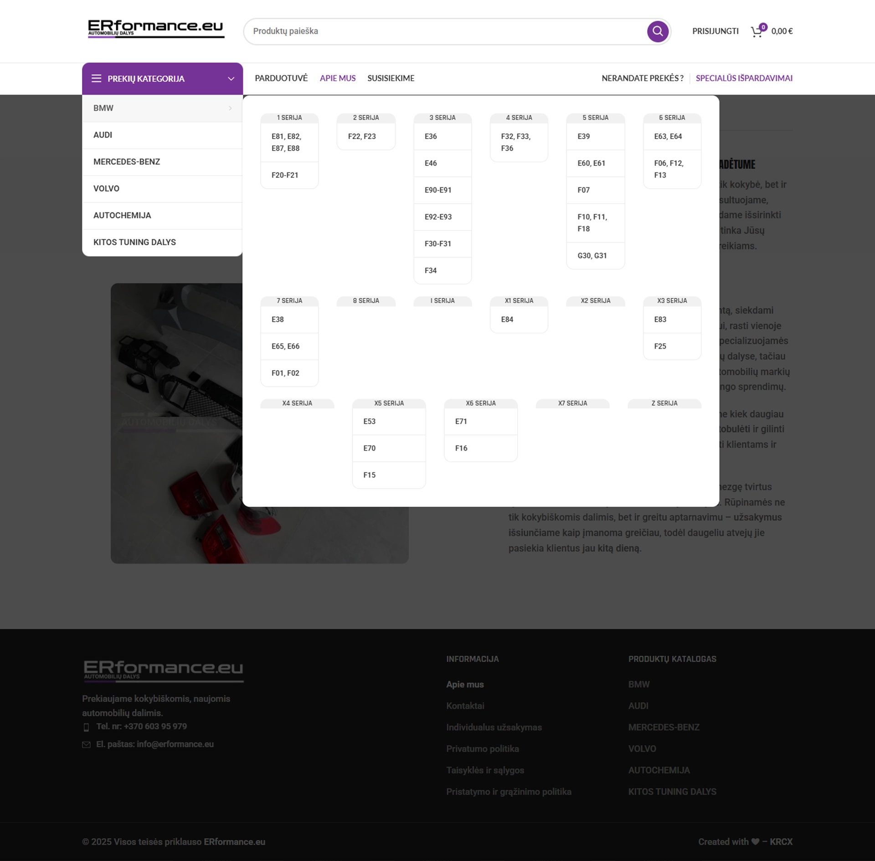Choose E38 under 7 Serija
The width and height of the screenshot is (875, 861).
click(x=289, y=320)
